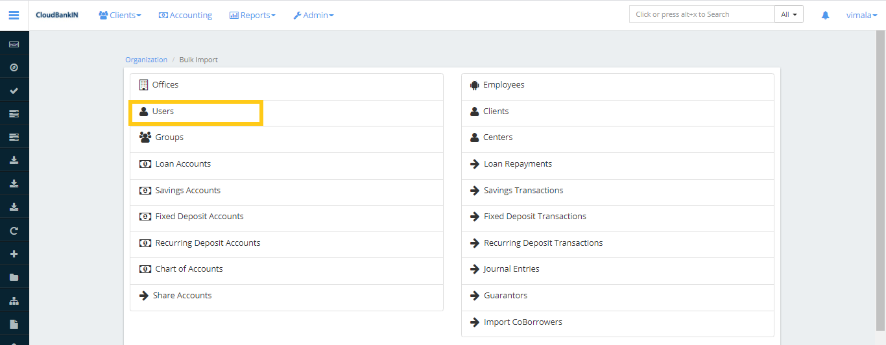This screenshot has height=345, width=886.
Task: Click the refresh icon in the sidebar
Action: click(14, 231)
